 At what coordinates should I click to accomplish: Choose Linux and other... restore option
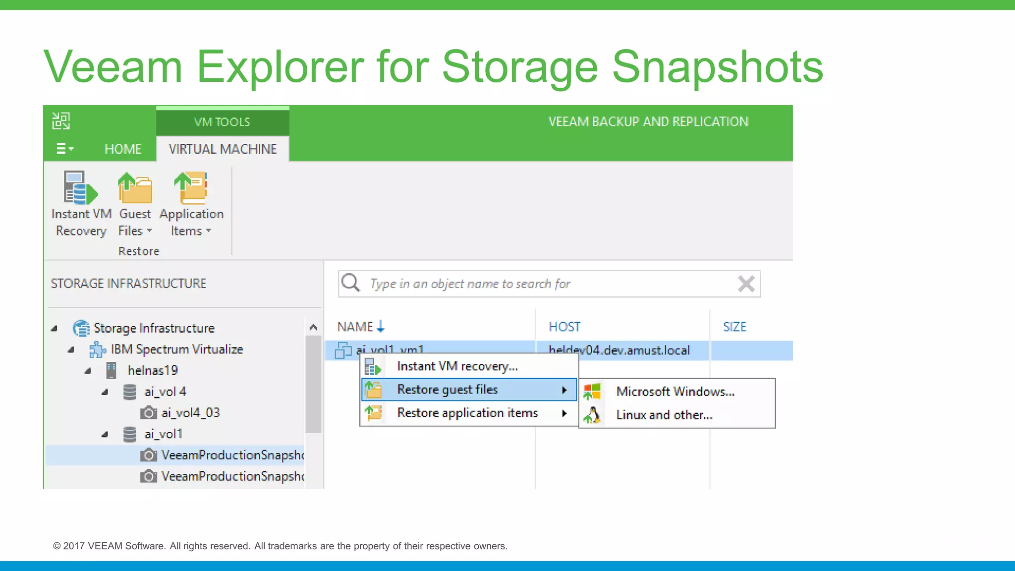(x=677, y=415)
